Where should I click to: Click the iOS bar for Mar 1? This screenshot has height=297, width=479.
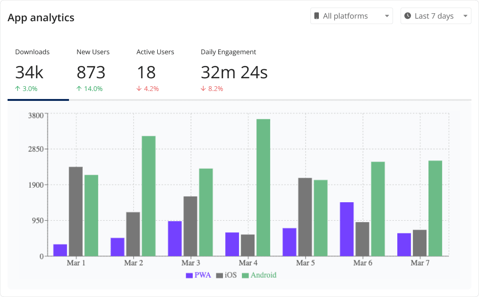pos(76,212)
